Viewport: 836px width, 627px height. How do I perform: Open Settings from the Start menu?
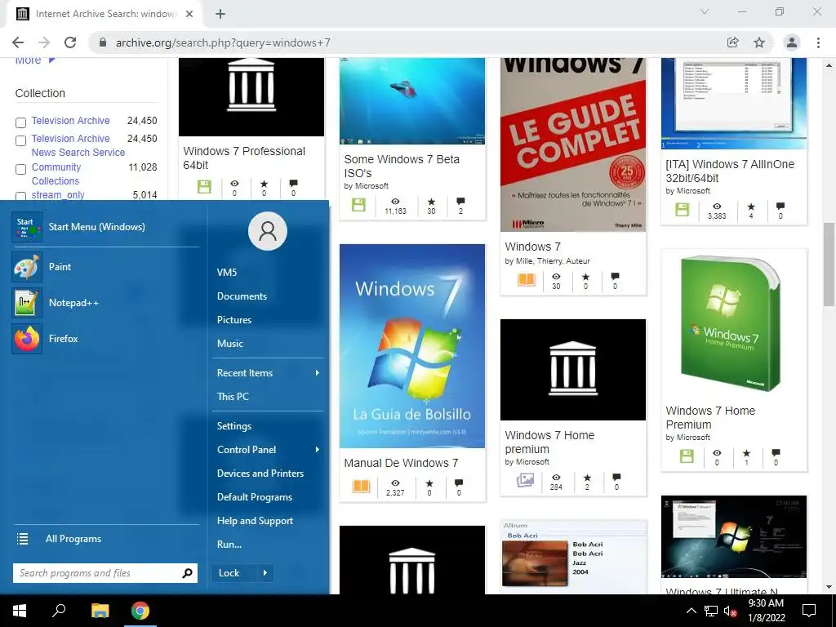coord(234,426)
